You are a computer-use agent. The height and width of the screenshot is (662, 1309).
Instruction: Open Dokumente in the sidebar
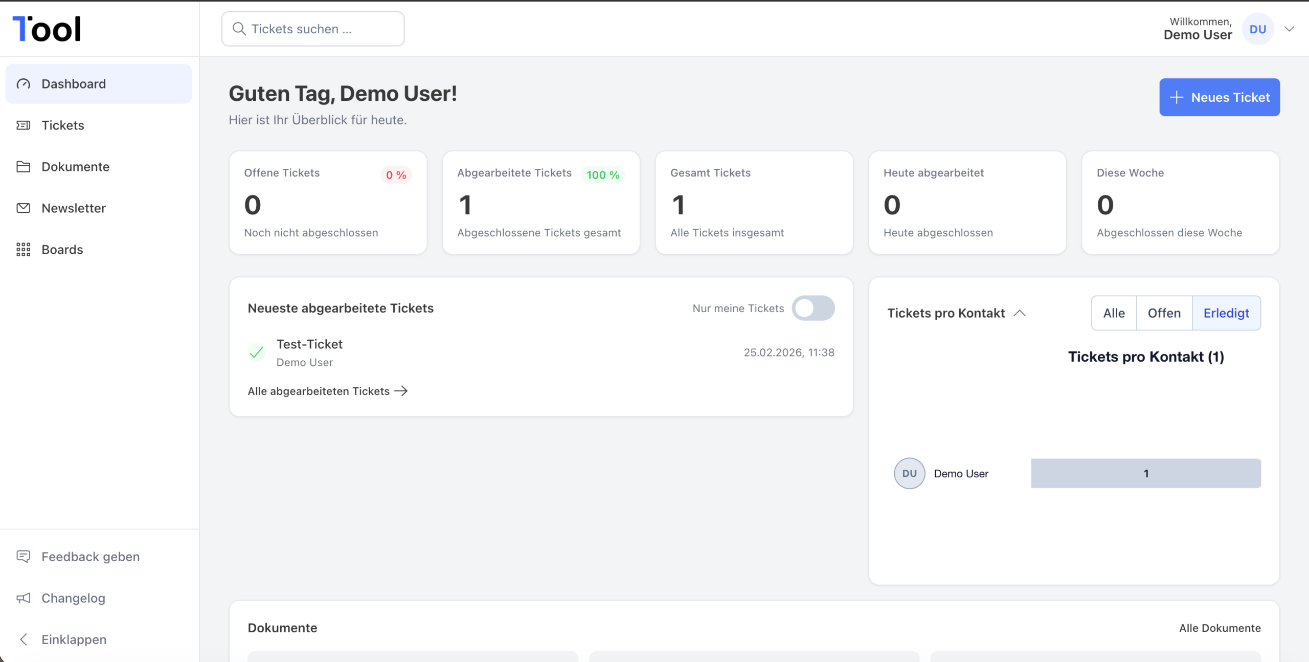99,167
